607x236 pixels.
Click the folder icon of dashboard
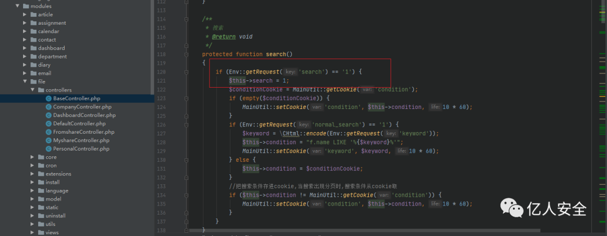[x=33, y=48]
